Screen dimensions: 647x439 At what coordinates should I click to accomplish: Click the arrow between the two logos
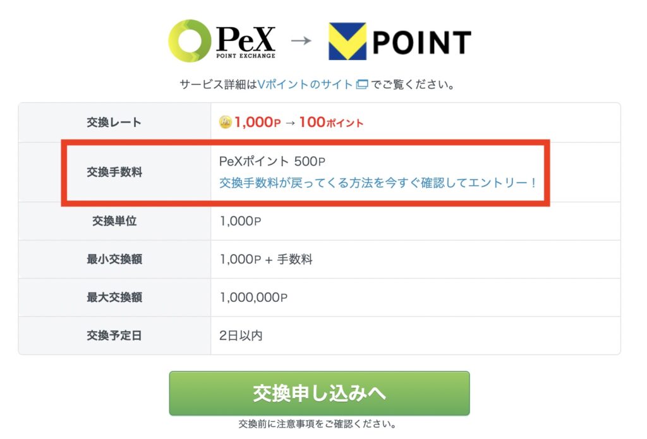point(301,41)
